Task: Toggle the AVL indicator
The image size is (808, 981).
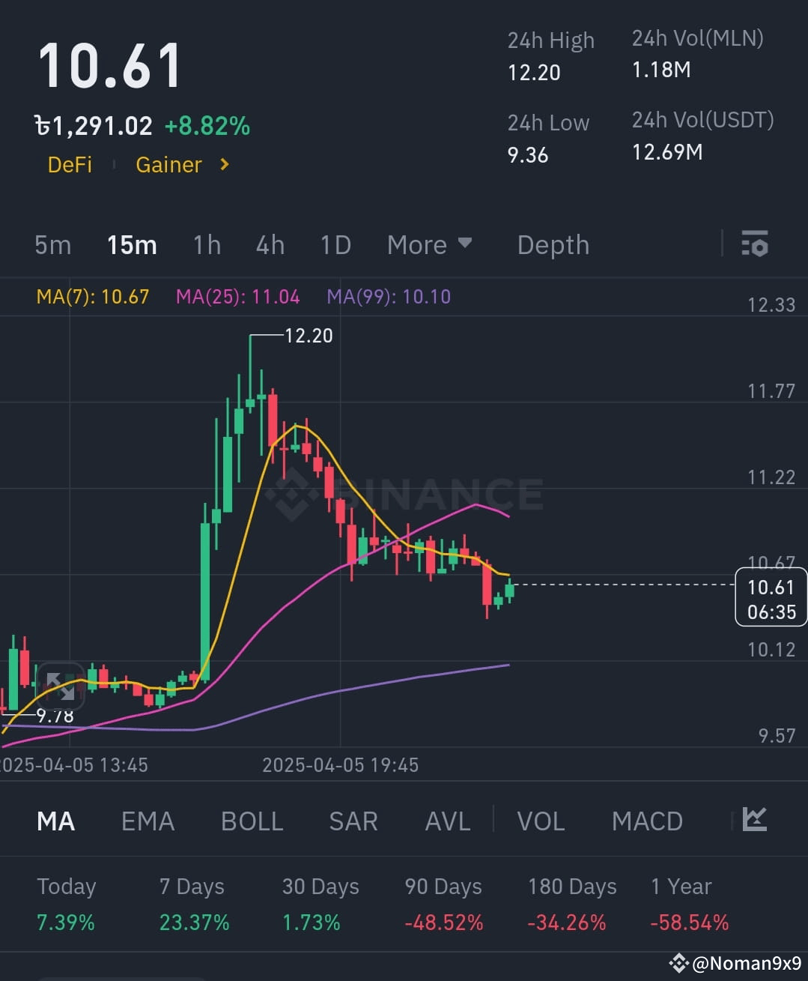Action: tap(448, 821)
